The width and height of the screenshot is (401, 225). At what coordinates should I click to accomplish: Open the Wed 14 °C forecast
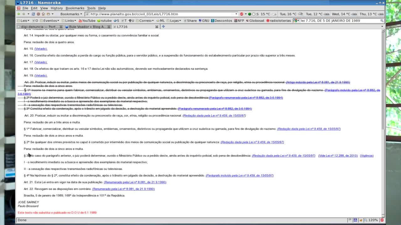(344, 14)
